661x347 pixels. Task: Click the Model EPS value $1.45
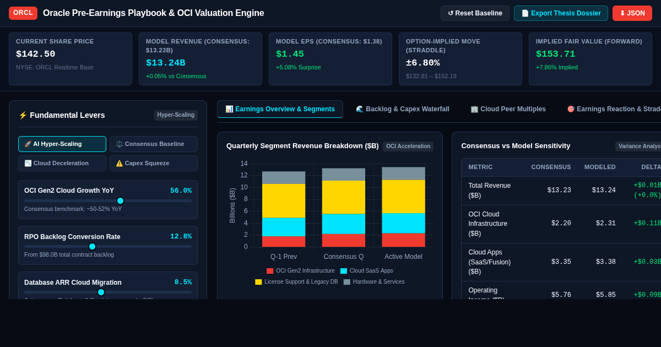click(x=290, y=54)
